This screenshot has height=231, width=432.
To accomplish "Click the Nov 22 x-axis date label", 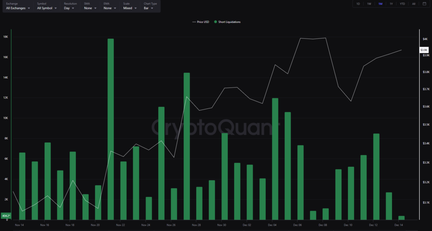I will click(x=120, y=225).
